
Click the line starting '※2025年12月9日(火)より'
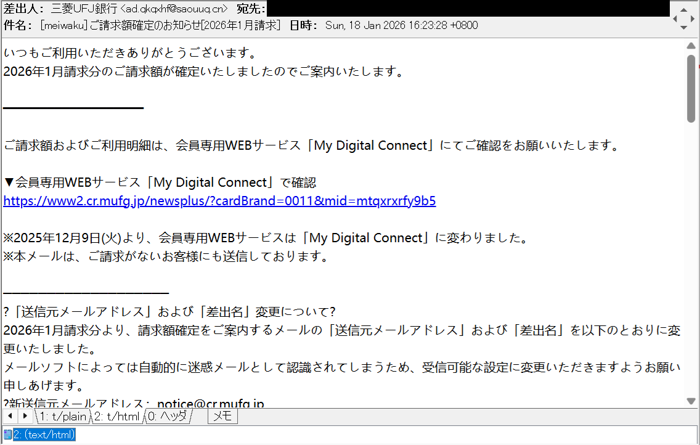click(267, 238)
